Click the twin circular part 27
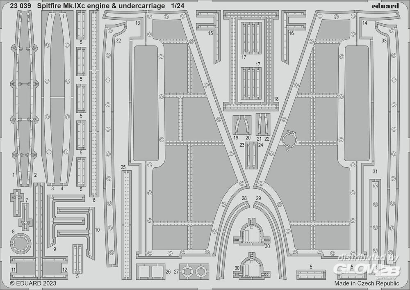Screen dimensions: 410x290 tap(194, 271)
